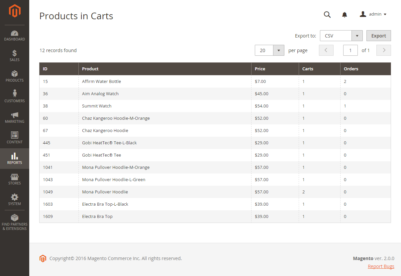Expand the Export to CSV dropdown
Viewport: 401px width, 276px height.
(x=341, y=36)
